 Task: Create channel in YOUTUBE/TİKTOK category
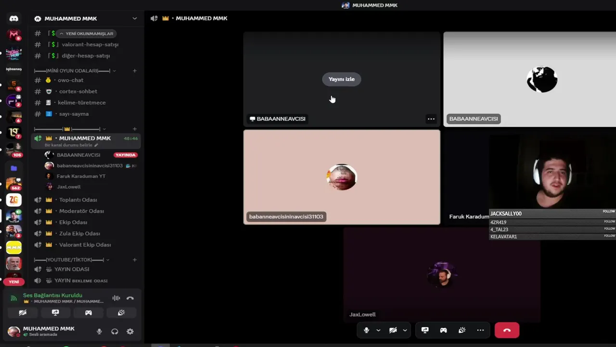[x=135, y=260]
